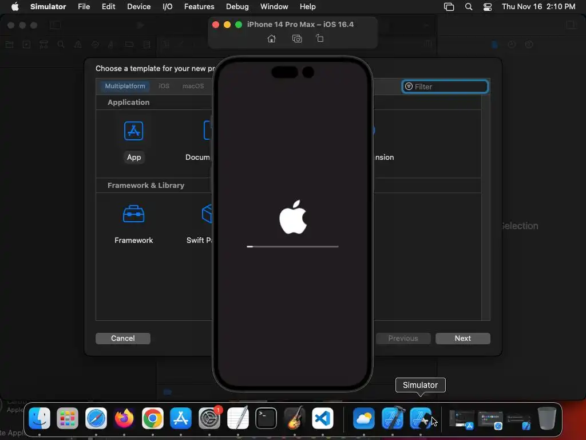Click the Simulator Home button icon
Screen dimensions: 586x440
[x=272, y=38]
